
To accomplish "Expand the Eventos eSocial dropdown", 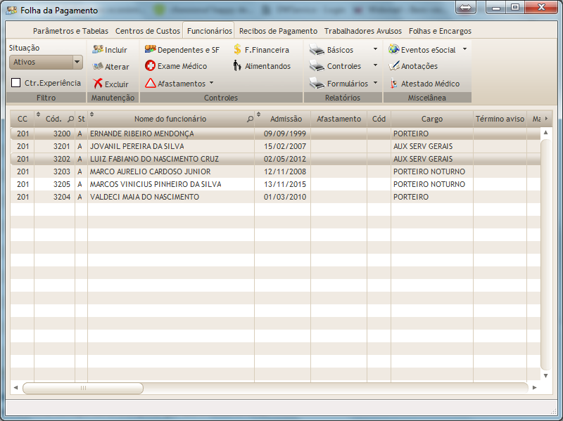I will click(x=464, y=50).
